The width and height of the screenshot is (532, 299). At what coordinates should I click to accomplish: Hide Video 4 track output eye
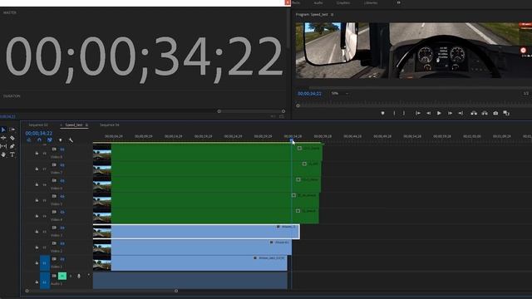62,213
